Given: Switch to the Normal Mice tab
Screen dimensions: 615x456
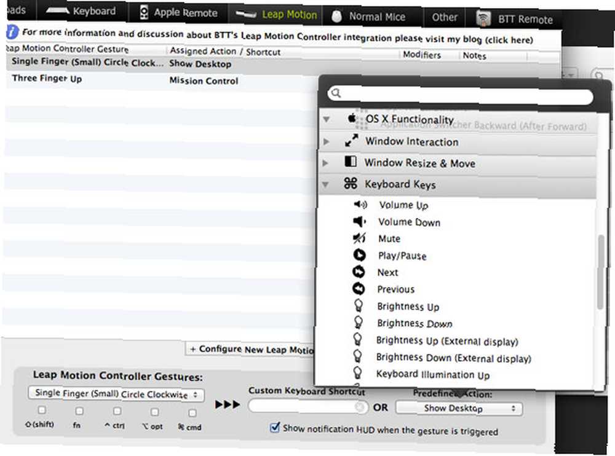Looking at the screenshot, I should [x=373, y=17].
